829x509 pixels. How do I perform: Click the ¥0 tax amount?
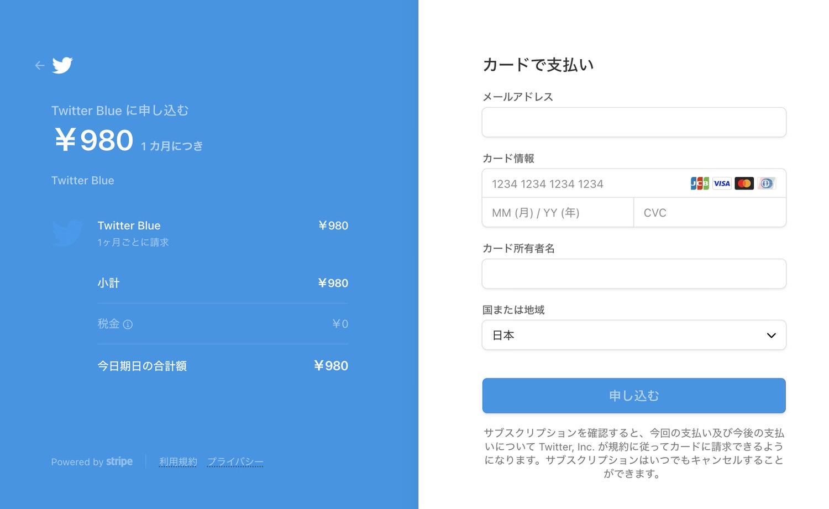(340, 324)
